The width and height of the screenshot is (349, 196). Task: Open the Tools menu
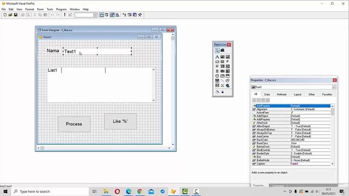pyautogui.click(x=50, y=9)
